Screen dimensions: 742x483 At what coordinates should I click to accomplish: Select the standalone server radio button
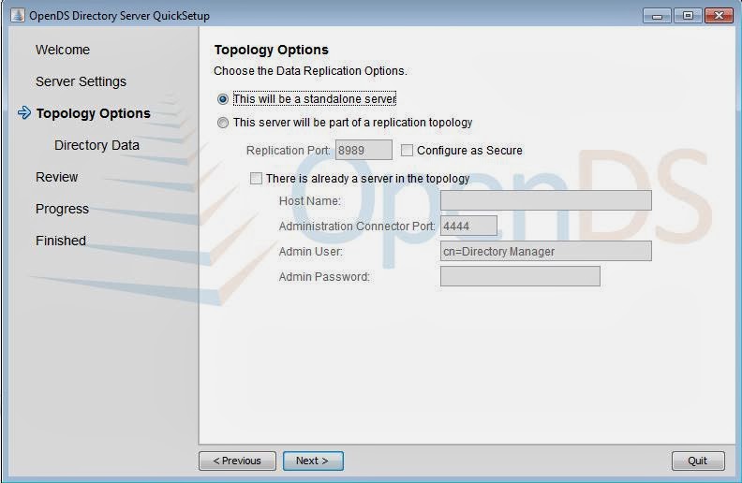(223, 99)
